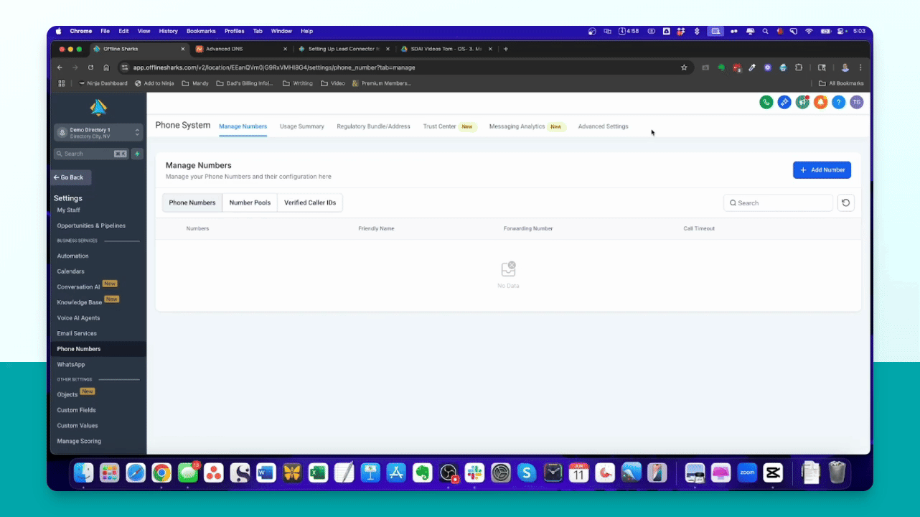This screenshot has width=920, height=517.
Task: Open Finder from the Dock
Action: (x=84, y=472)
